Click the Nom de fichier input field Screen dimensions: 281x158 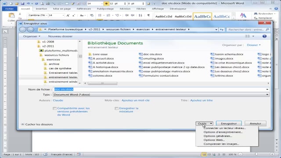159,89
